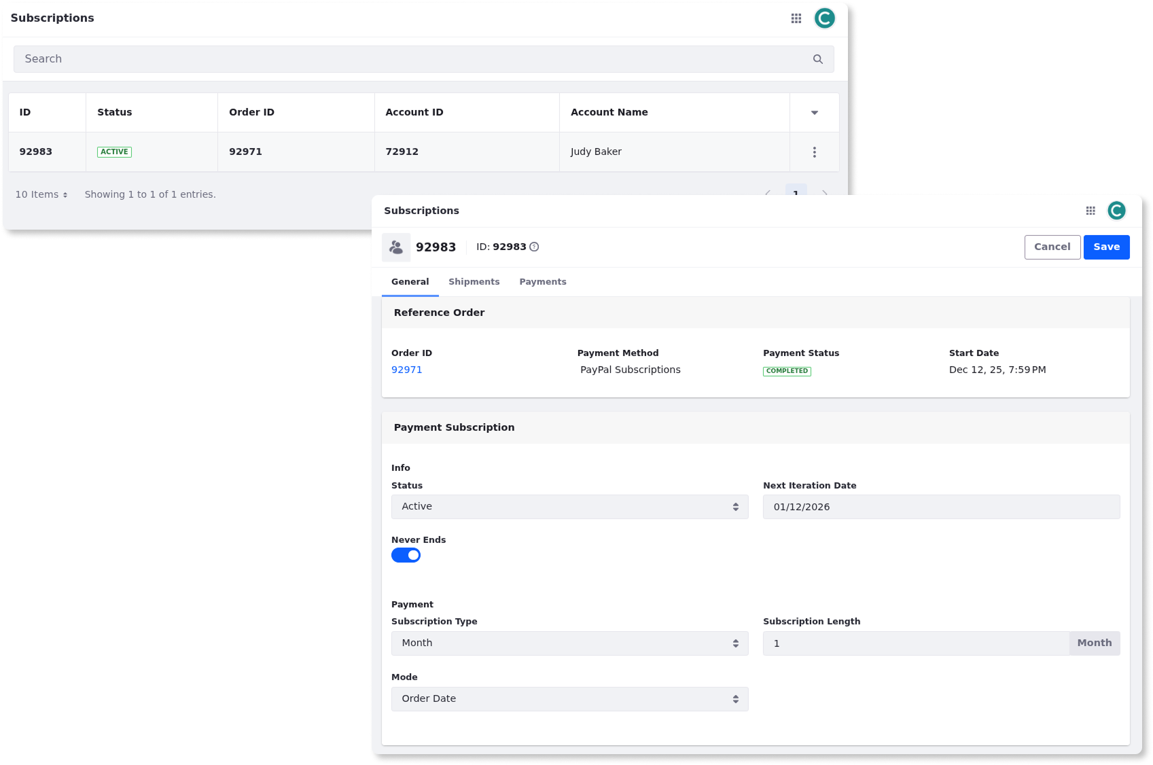Open the Mode dropdown showing Order Date
This screenshot has width=1153, height=765.
(x=569, y=699)
